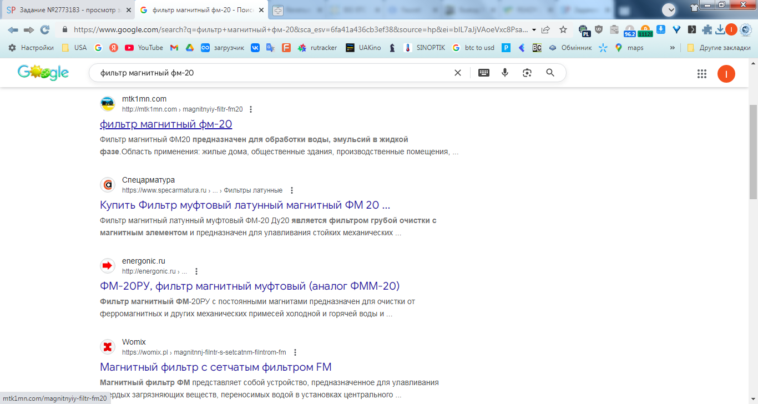Open a new browser tab
This screenshot has width=758, height=404.
[277, 10]
